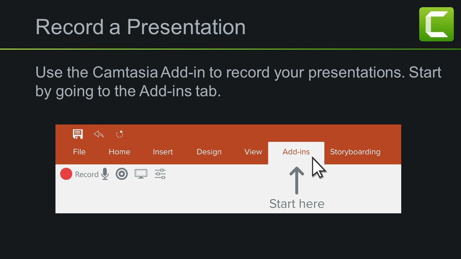Click the red Record circle icon
This screenshot has width=461, height=259.
[x=66, y=174]
